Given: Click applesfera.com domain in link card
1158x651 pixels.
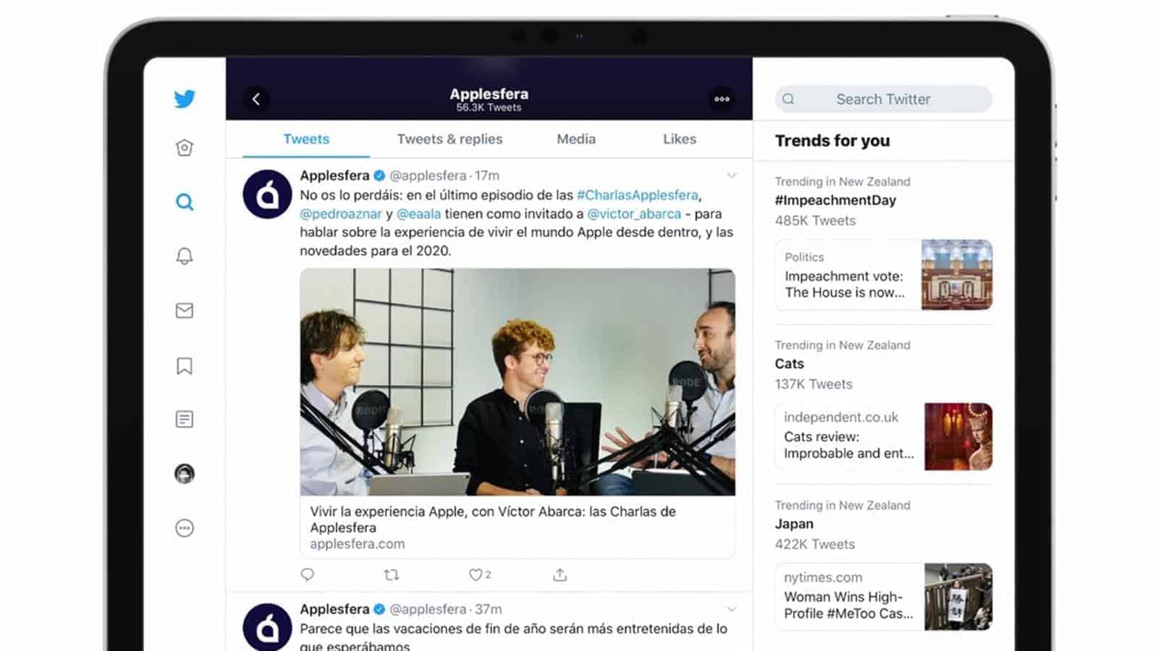Looking at the screenshot, I should [357, 544].
